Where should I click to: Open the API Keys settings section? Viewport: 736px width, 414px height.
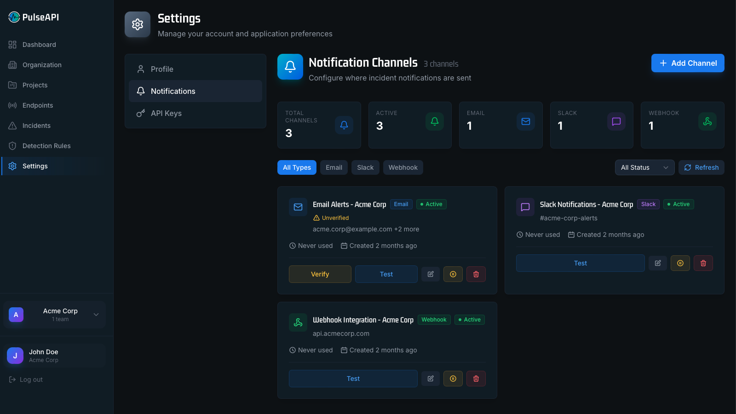point(166,113)
